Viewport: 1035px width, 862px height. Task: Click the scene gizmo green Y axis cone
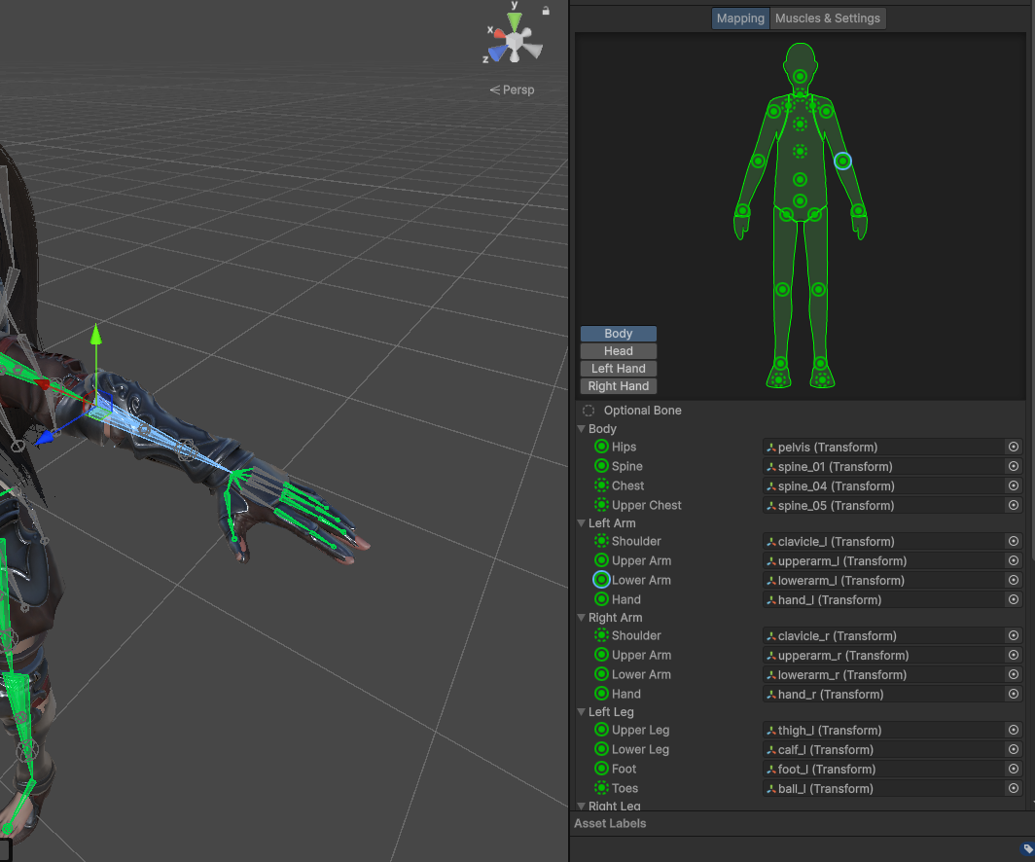[515, 20]
